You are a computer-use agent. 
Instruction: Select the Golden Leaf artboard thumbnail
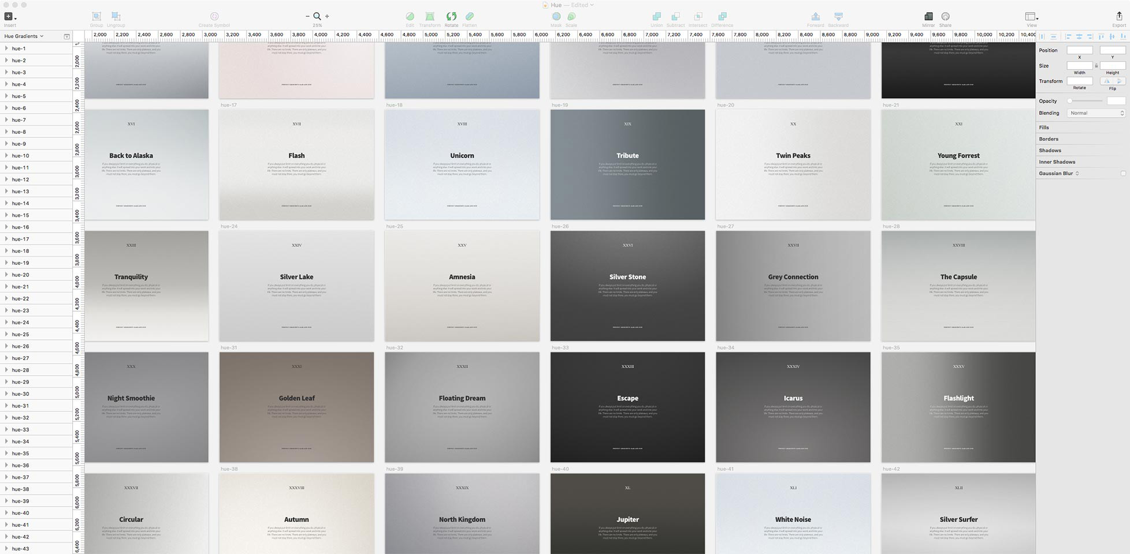pyautogui.click(x=296, y=407)
